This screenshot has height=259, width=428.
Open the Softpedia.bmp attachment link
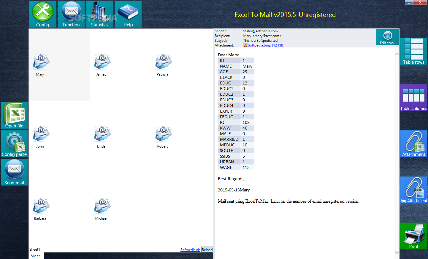click(265, 45)
